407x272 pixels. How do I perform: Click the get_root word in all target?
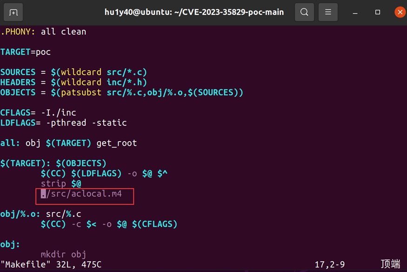(x=116, y=143)
